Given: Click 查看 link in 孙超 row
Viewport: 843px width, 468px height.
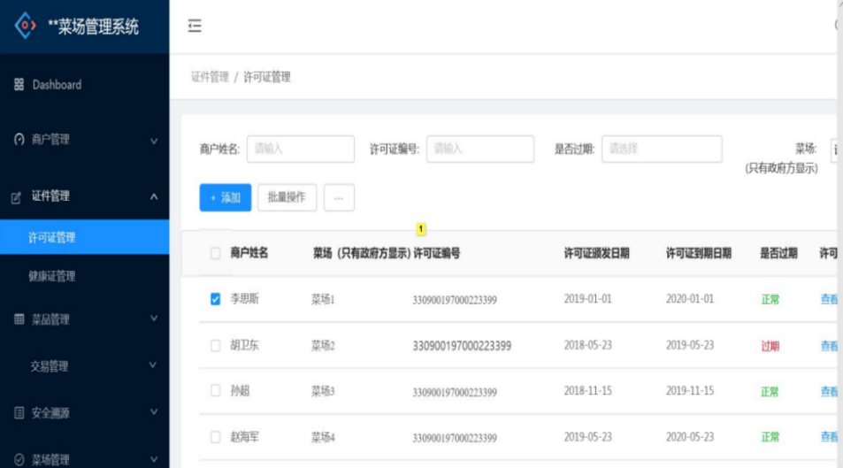Looking at the screenshot, I should (829, 392).
